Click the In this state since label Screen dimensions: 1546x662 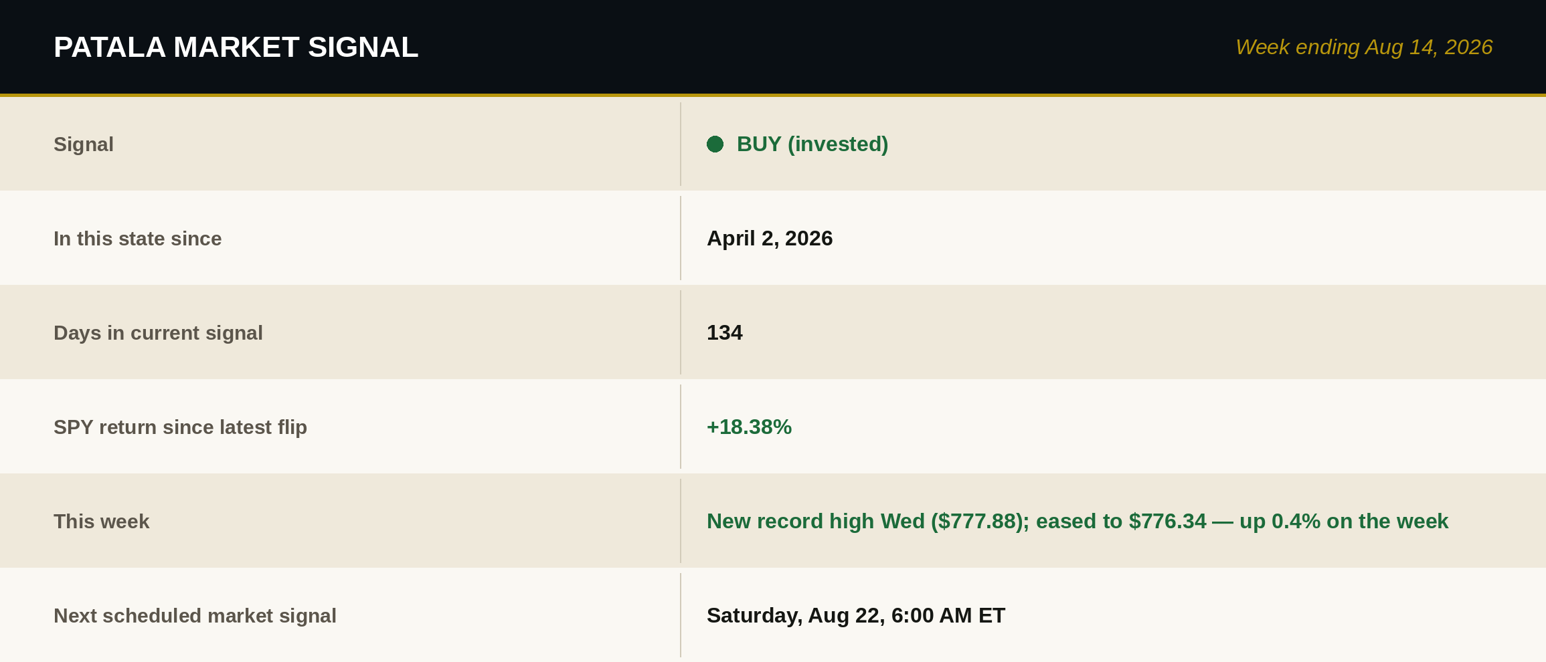tap(137, 238)
